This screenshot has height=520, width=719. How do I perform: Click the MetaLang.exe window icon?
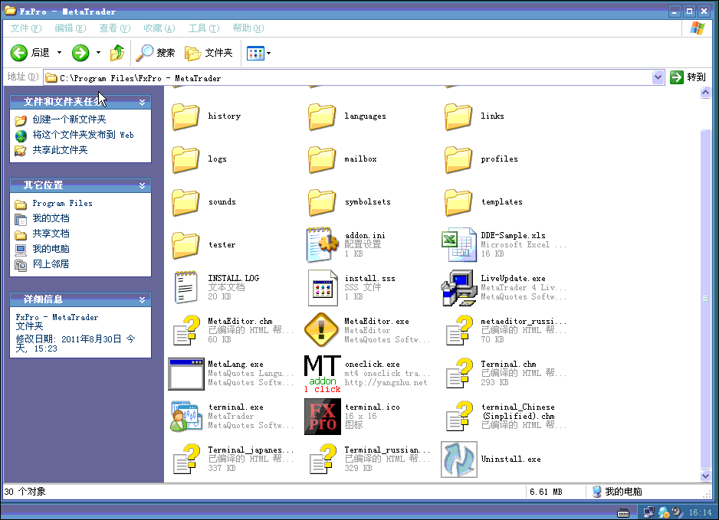click(x=186, y=373)
